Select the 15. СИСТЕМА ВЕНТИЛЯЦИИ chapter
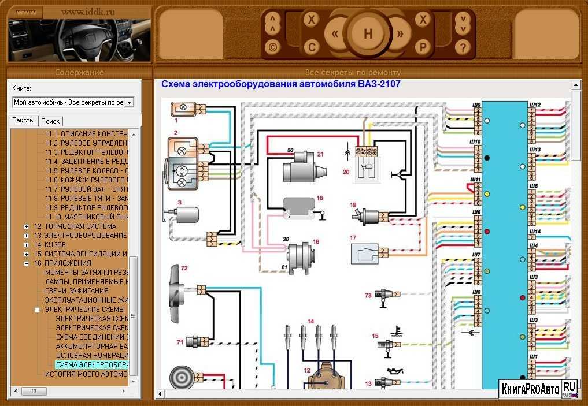Viewport: 588px width, 406px height. pos(80,254)
